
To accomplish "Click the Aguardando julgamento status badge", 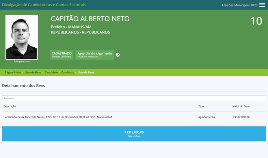I will (x=95, y=55).
